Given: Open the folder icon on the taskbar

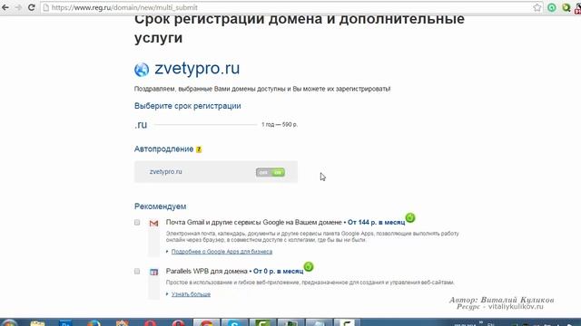Looking at the screenshot, I should tap(37, 322).
